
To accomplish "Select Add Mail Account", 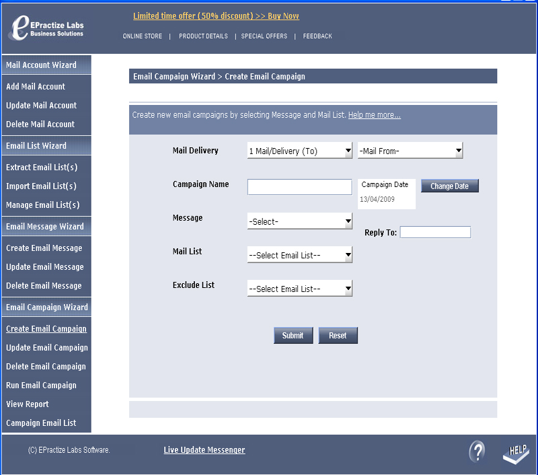I will pyautogui.click(x=36, y=87).
